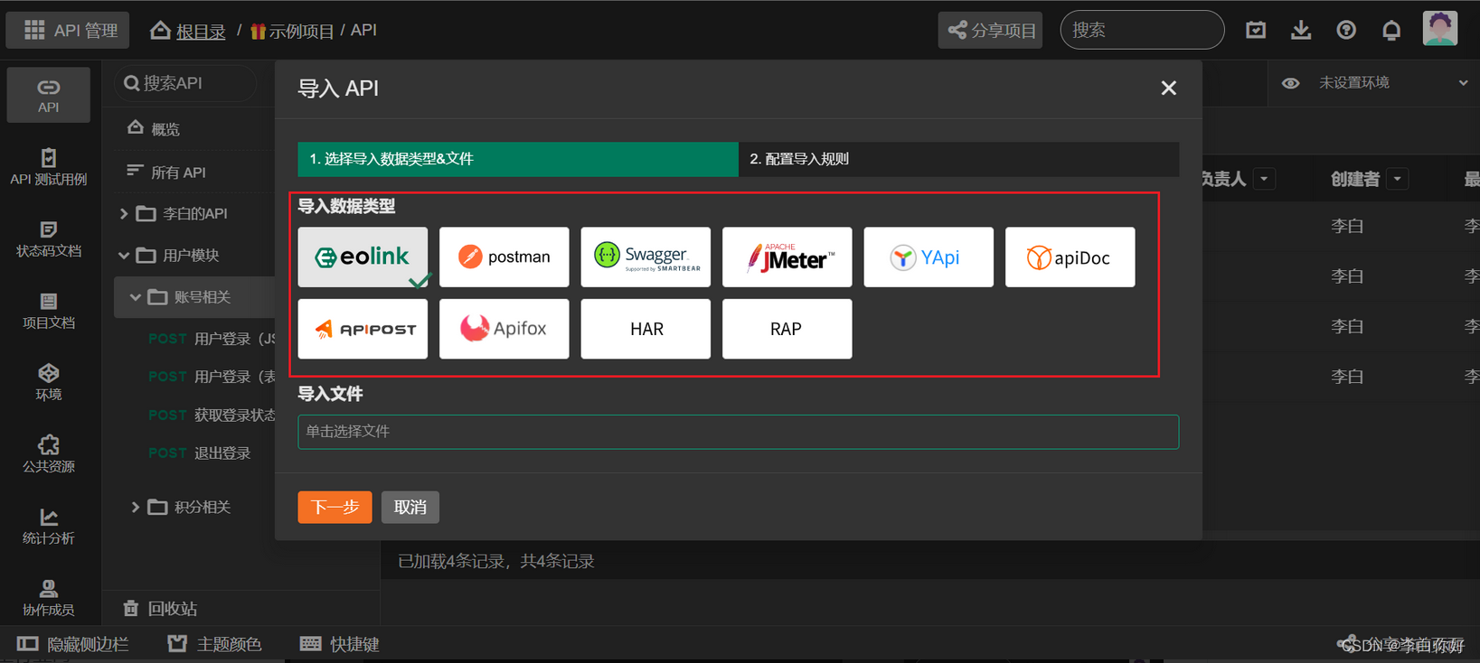Screen dimensions: 1480x663
Task: Close the 导入 API dialog
Action: pyautogui.click(x=1168, y=88)
